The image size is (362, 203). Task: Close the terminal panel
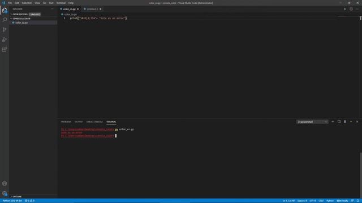(357, 122)
